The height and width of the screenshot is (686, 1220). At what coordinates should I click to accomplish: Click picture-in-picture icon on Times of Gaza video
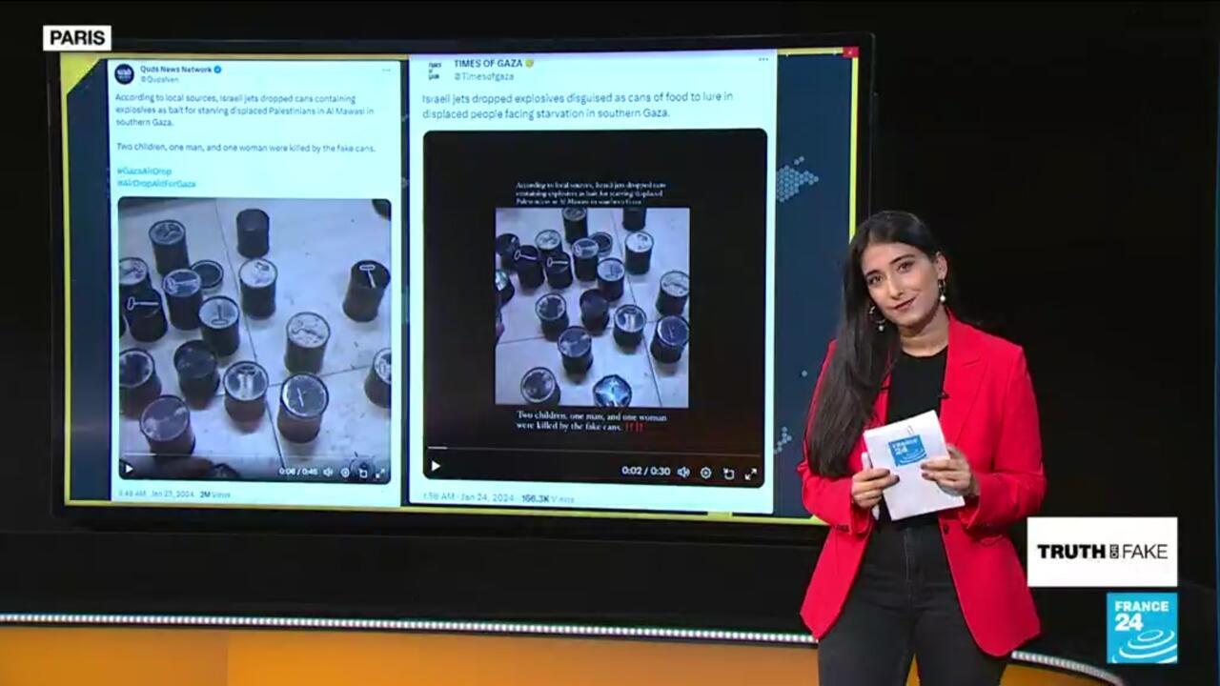coord(728,473)
